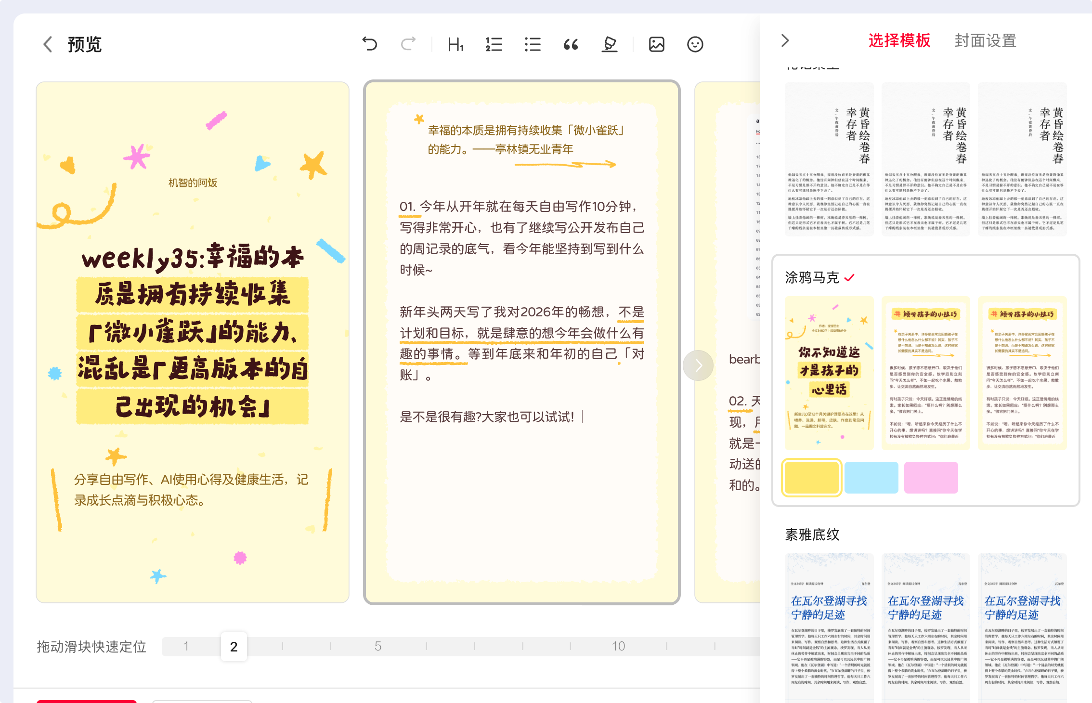Insert a quote block
Viewport: 1092px width, 703px height.
pos(571,44)
